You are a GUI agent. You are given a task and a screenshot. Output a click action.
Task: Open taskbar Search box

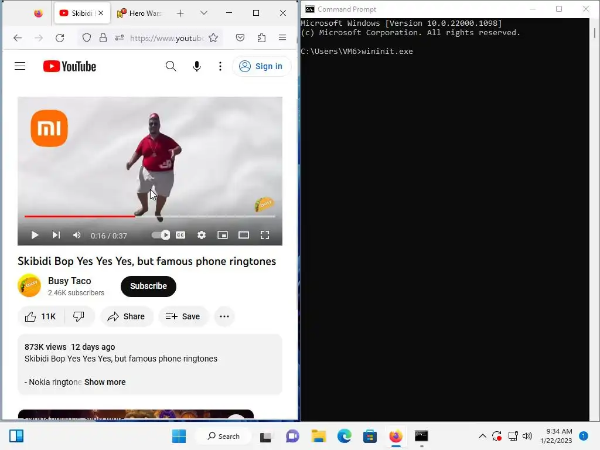(x=224, y=436)
